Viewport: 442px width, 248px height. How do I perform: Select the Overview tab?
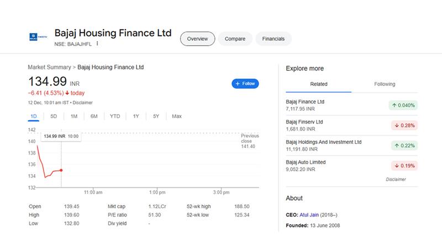point(197,39)
